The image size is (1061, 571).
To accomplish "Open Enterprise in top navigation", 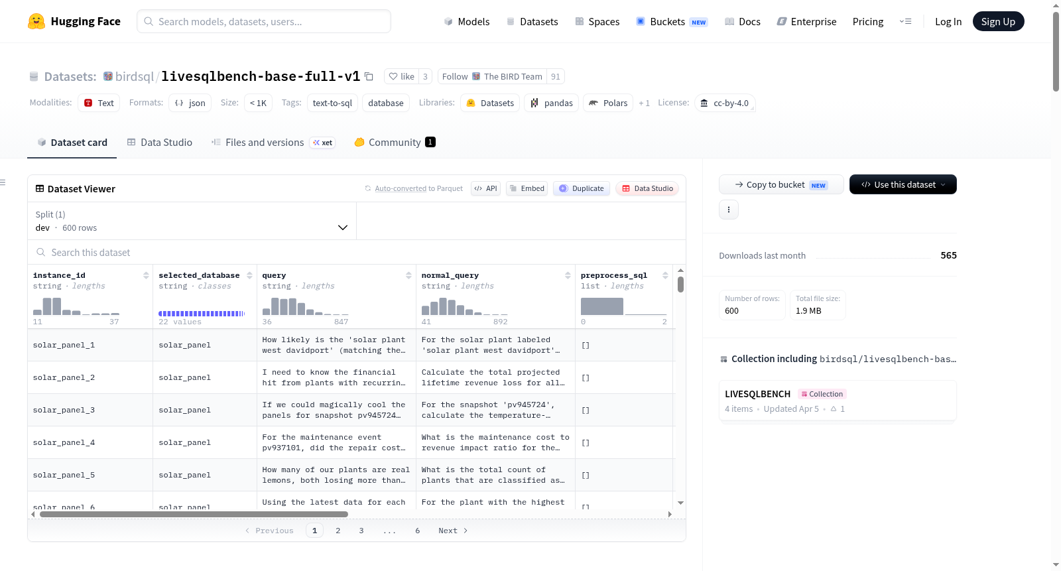I will [x=806, y=21].
